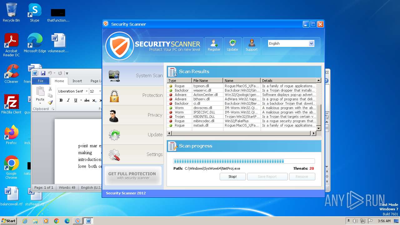Select the Format Painter brush in Word
The image size is (400, 225).
50,102
